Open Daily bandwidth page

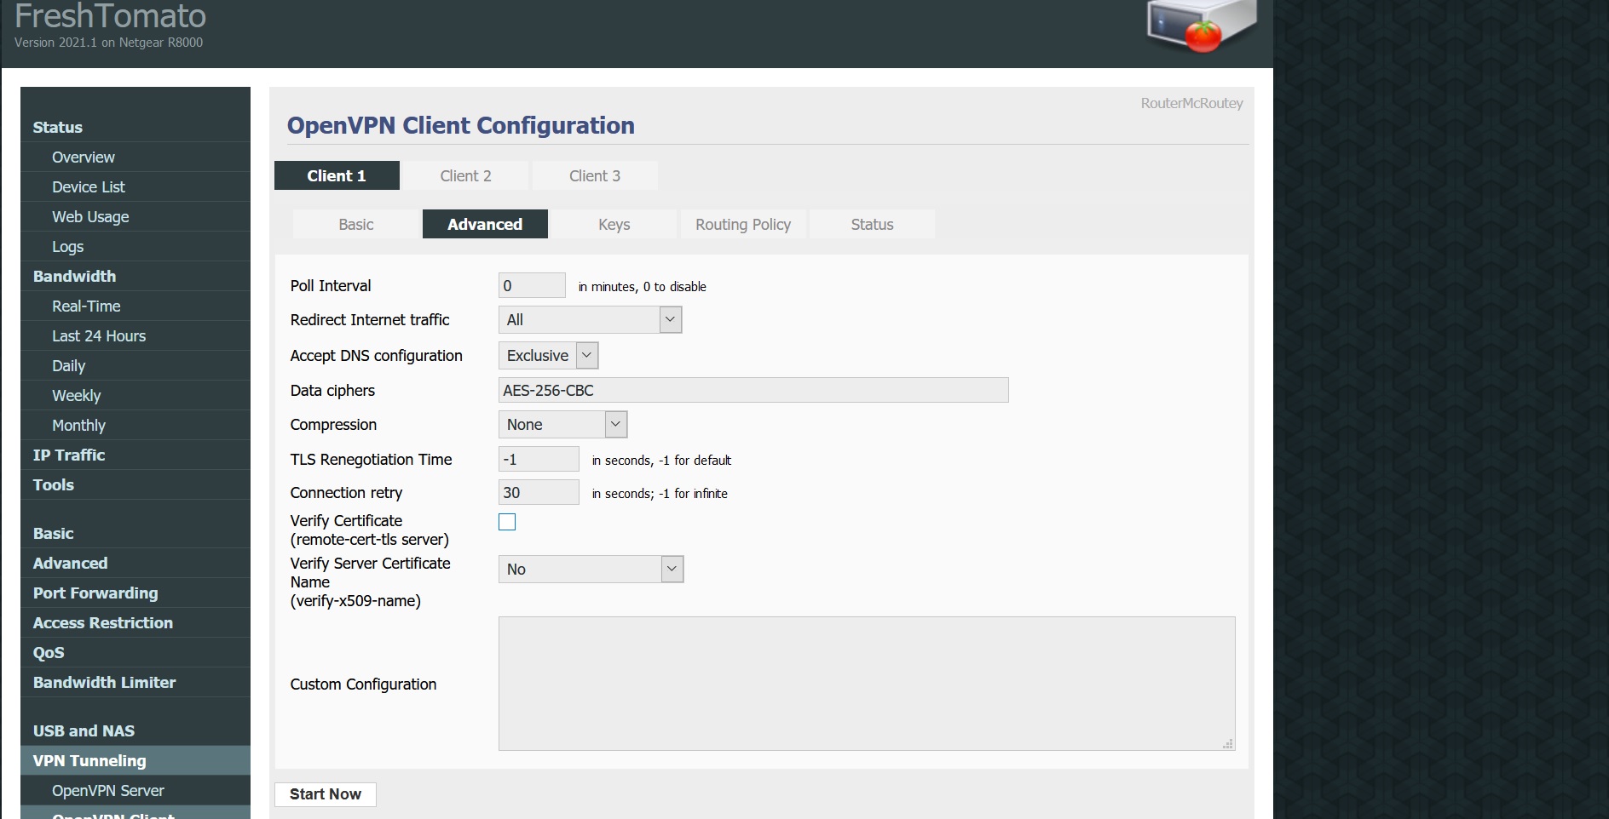[136, 366]
